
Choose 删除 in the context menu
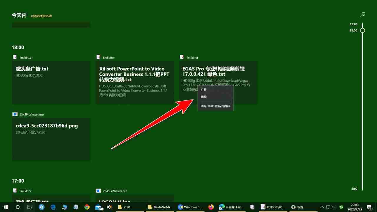pos(215,97)
